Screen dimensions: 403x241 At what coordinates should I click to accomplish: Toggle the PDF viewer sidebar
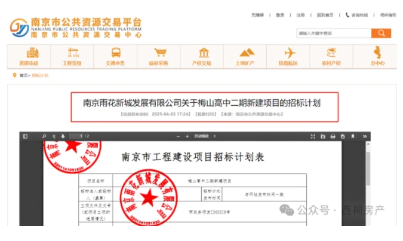click(25, 136)
